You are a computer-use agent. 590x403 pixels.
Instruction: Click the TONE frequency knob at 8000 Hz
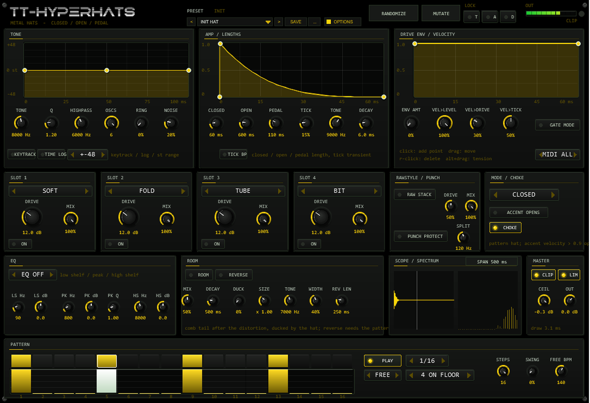(21, 123)
